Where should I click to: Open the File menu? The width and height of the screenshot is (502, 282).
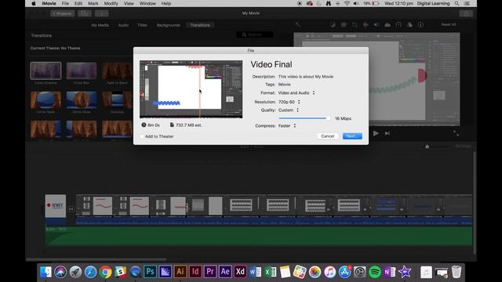[x=65, y=3]
